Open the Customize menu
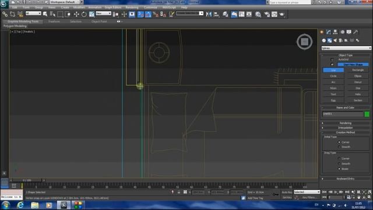 click(x=150, y=8)
